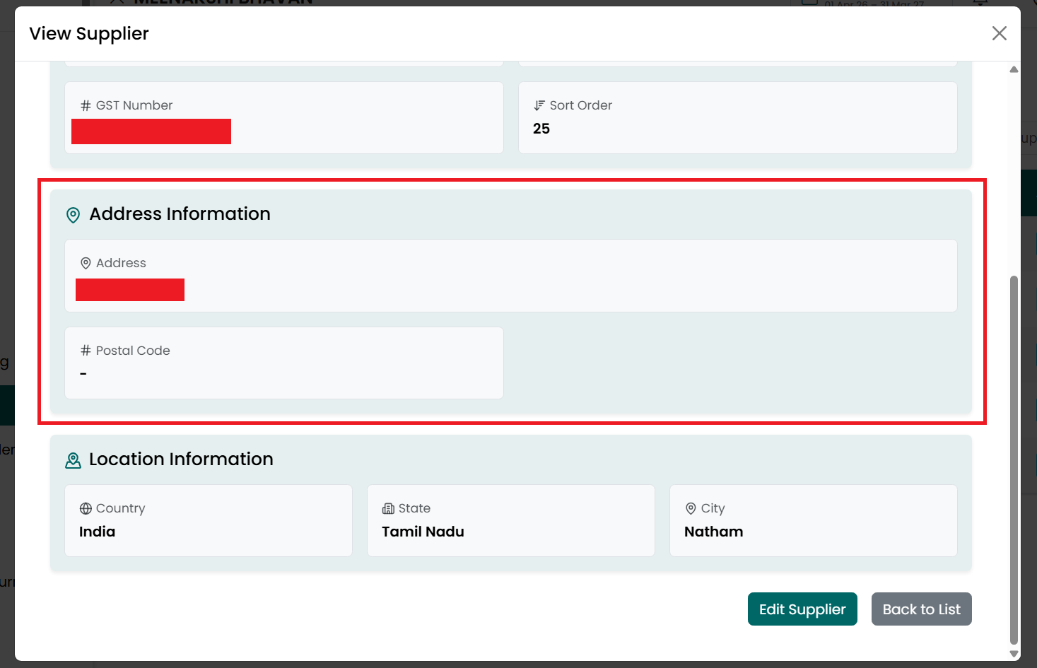The image size is (1037, 668).
Task: Click the Postal Code label
Action: (x=133, y=351)
